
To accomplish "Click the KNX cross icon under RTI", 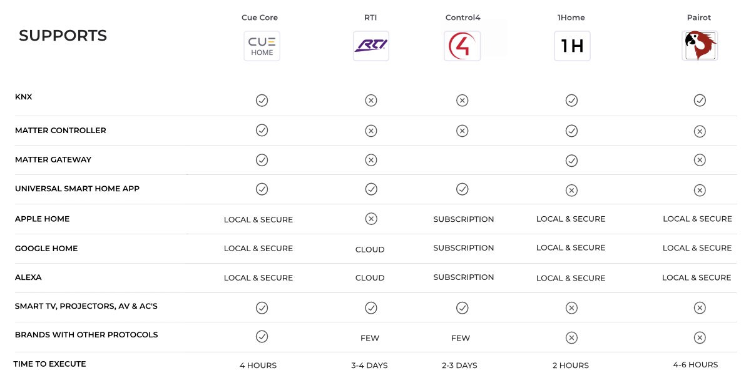I will 371,100.
